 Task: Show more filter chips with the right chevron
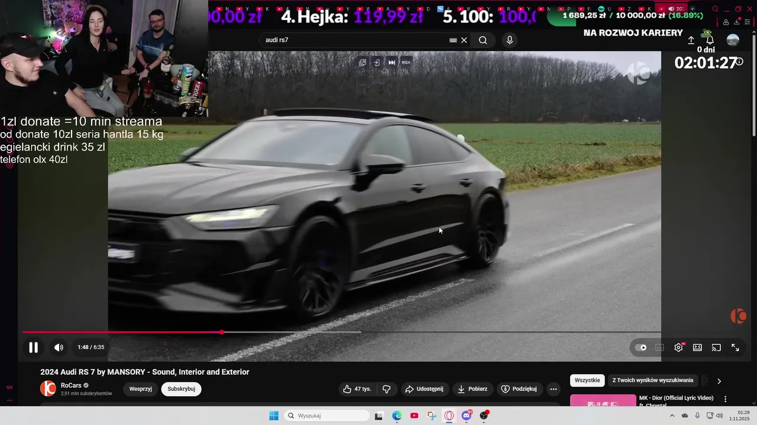tap(719, 381)
